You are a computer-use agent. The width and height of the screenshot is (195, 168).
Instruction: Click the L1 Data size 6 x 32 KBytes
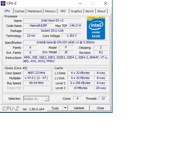coord(80,73)
